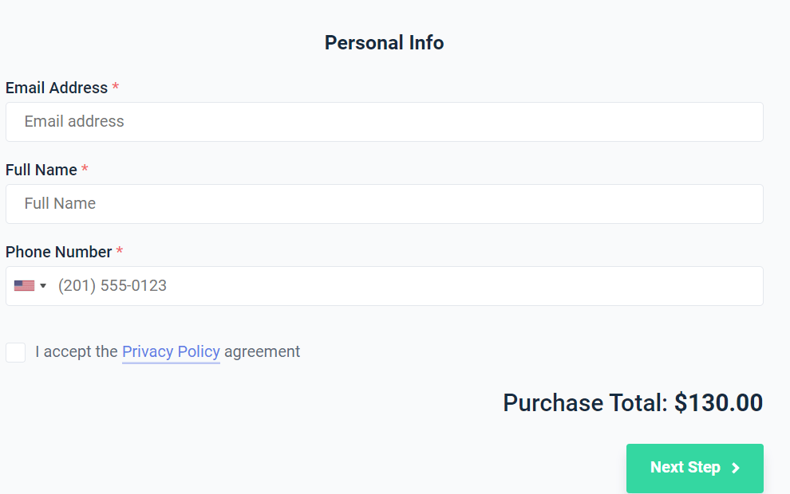Image resolution: width=790 pixels, height=494 pixels.
Task: Click the red asterisk beside Full Name
Action: click(85, 169)
